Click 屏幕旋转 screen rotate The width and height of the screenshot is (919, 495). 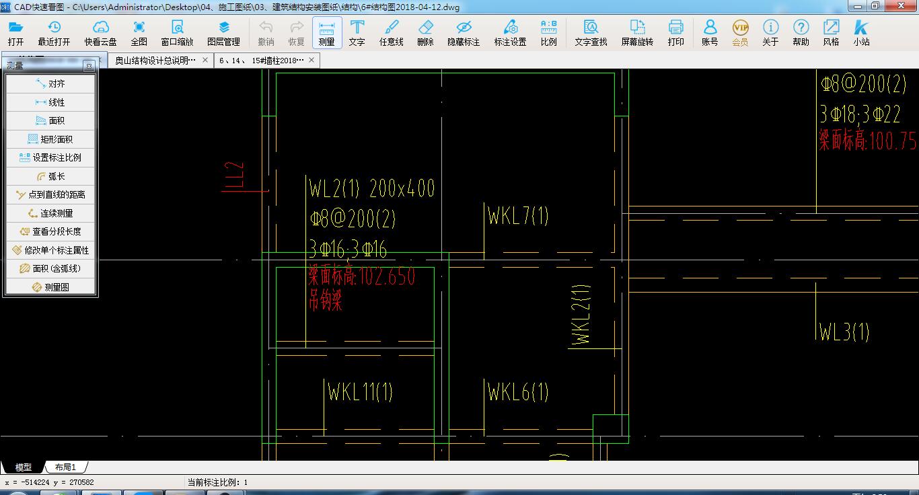[637, 33]
